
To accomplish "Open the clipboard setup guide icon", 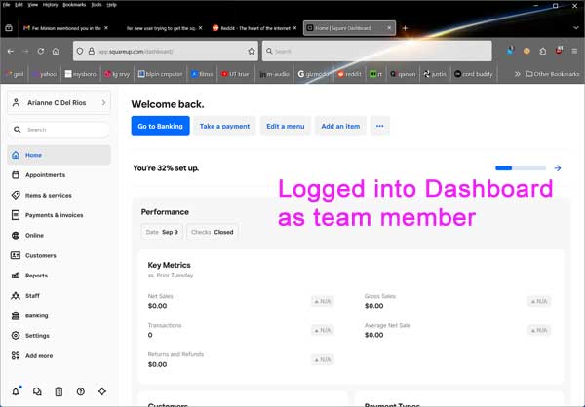I will pos(58,391).
